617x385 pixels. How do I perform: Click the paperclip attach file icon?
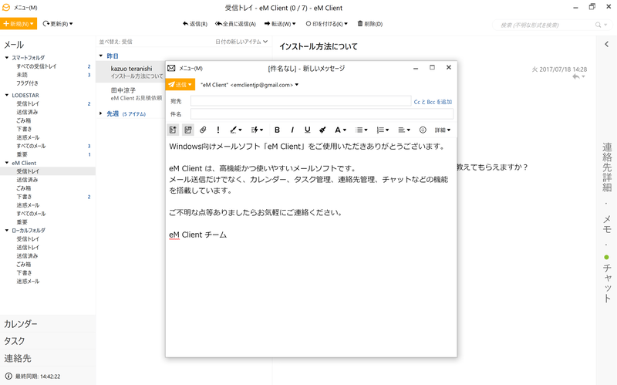[x=203, y=130]
